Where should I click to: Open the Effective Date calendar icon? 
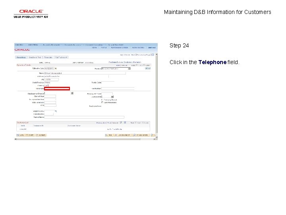[x=56, y=68]
